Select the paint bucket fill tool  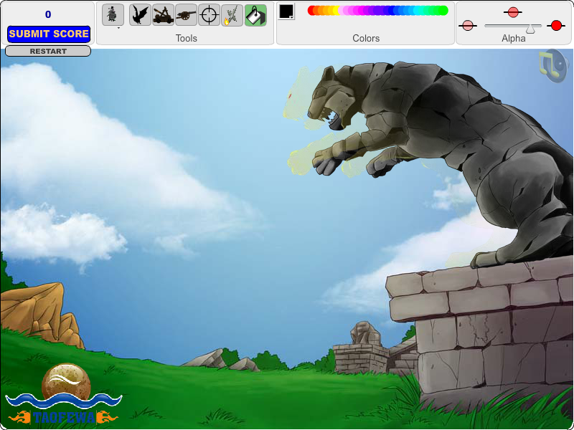click(x=255, y=15)
